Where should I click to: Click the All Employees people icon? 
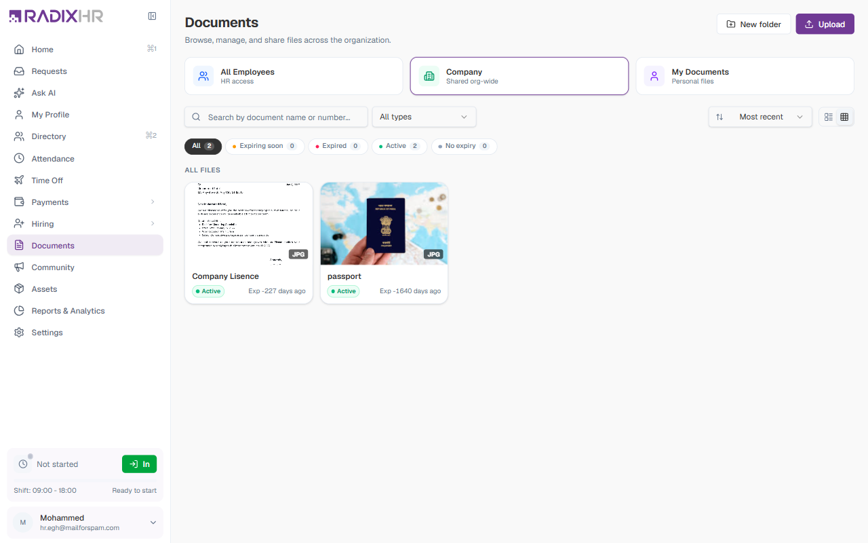click(203, 76)
